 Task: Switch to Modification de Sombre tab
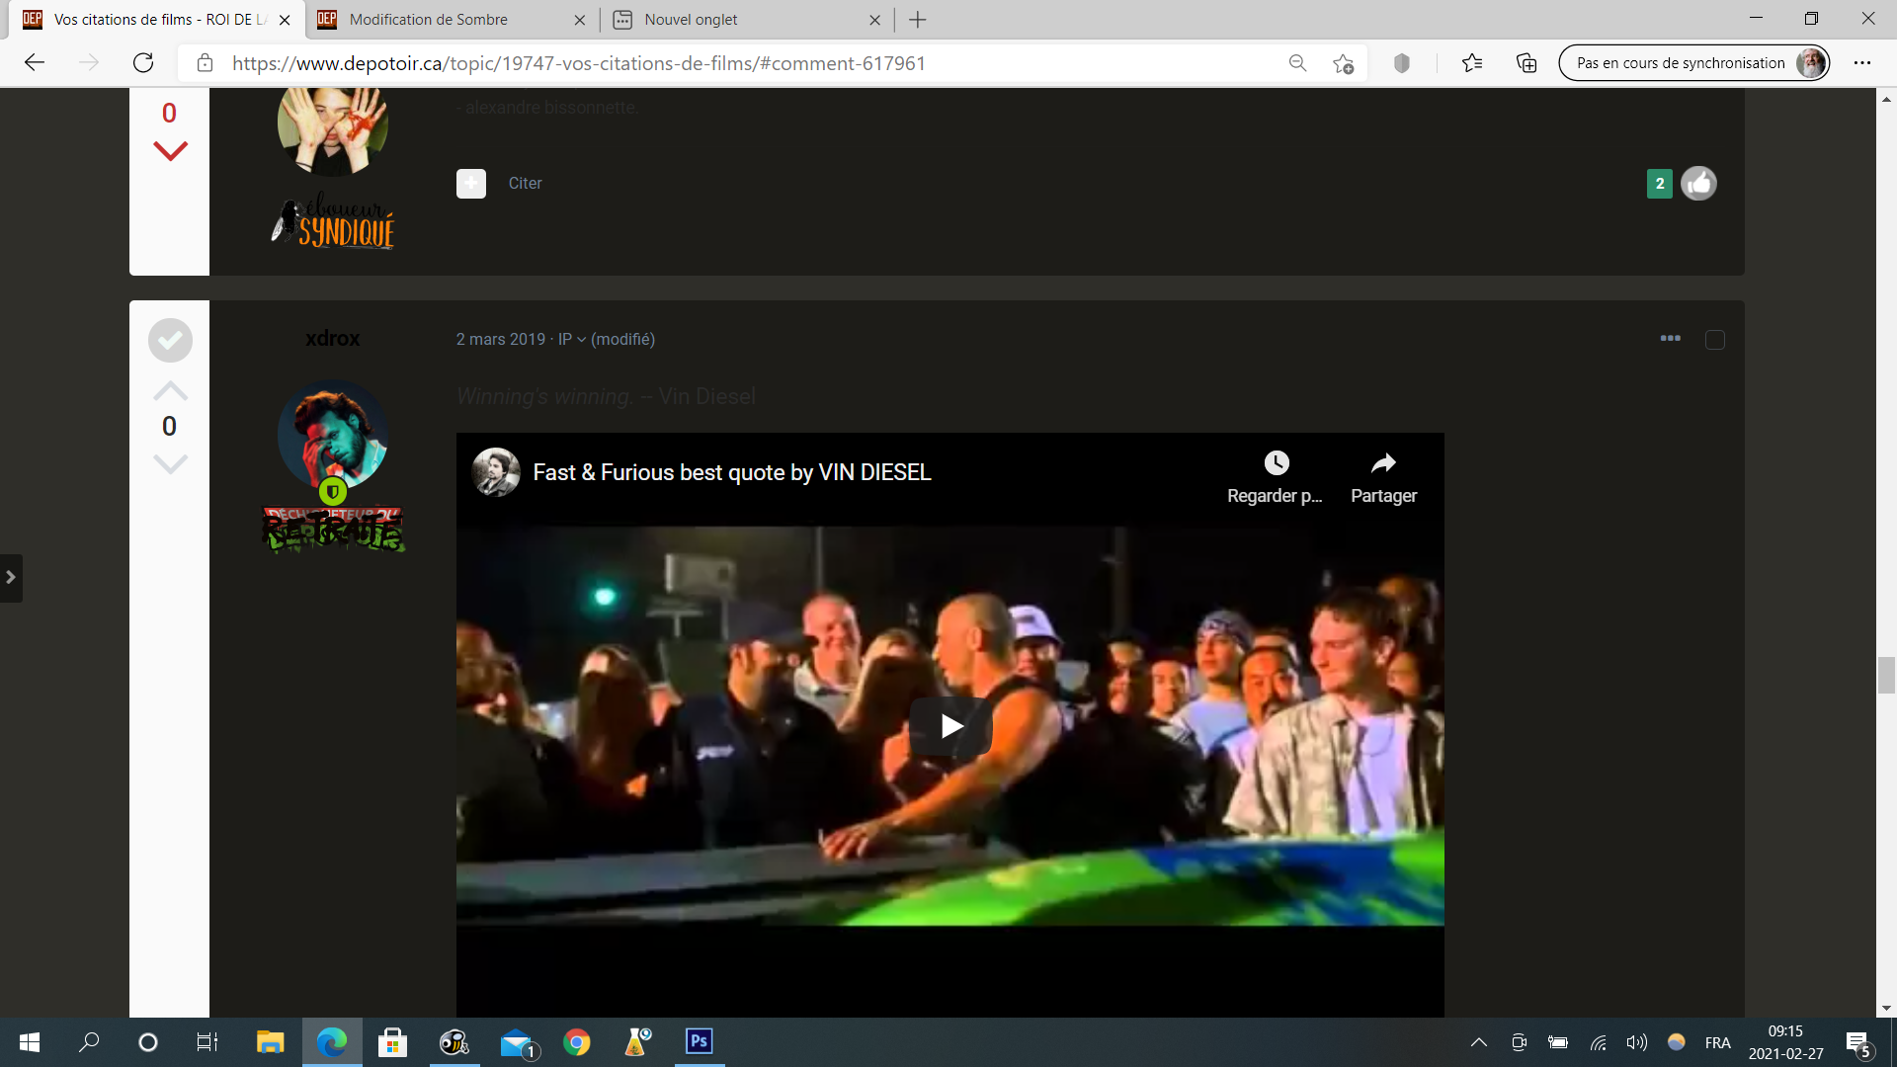[429, 20]
